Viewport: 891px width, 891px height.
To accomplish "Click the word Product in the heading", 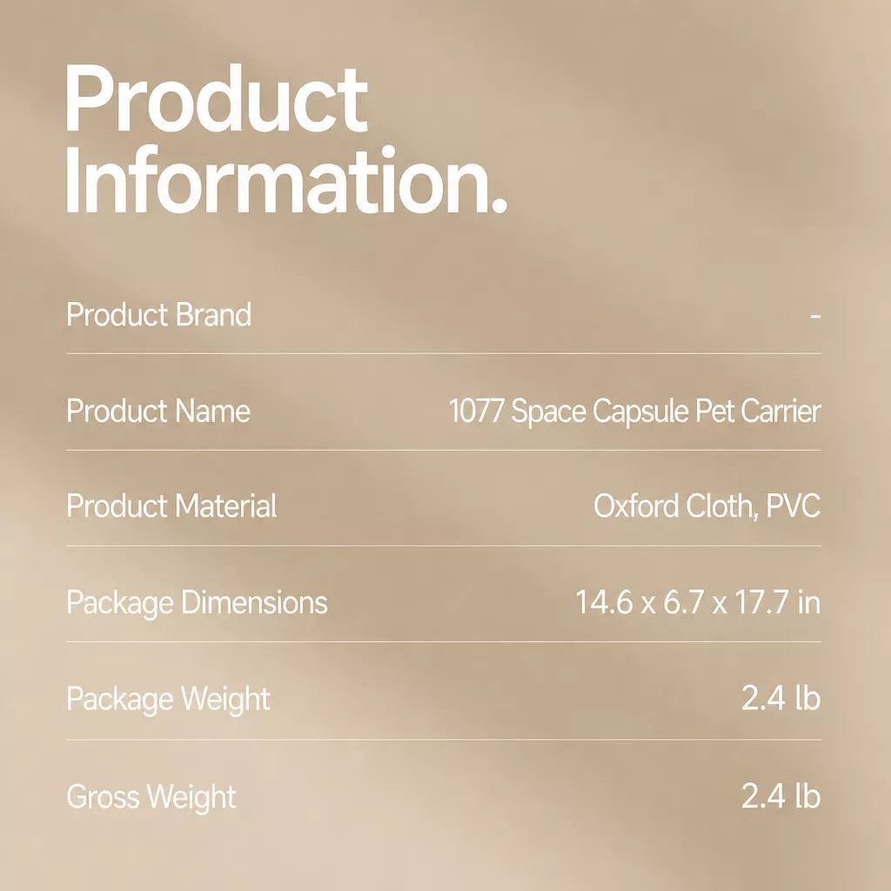I will tap(217, 98).
